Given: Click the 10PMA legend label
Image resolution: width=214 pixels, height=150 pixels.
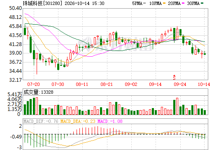Looking at the screenshot, I should tap(155, 3).
